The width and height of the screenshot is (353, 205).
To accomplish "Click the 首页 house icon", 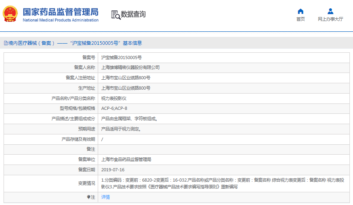I will pos(300,11).
